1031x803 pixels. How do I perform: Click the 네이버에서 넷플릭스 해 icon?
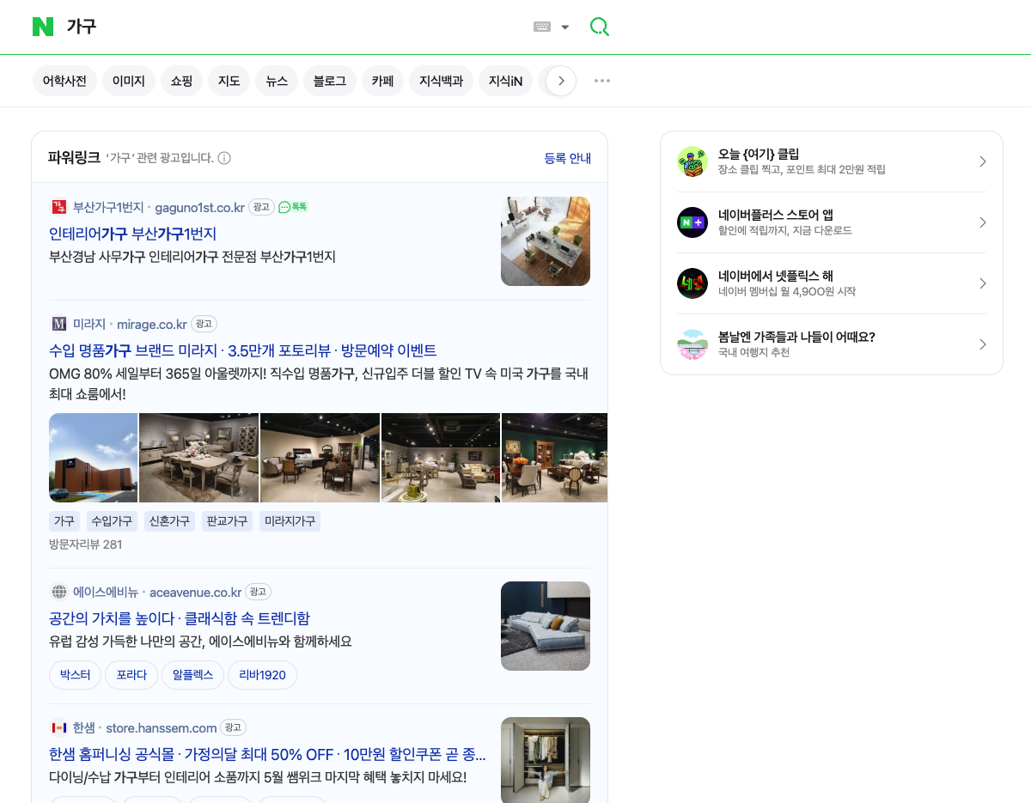tap(692, 283)
